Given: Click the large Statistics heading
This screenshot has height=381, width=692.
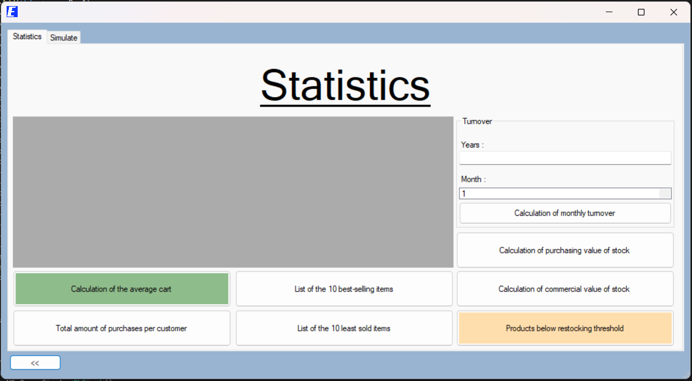Looking at the screenshot, I should [x=345, y=85].
